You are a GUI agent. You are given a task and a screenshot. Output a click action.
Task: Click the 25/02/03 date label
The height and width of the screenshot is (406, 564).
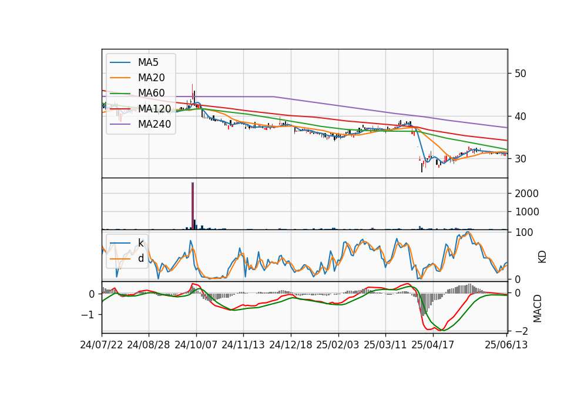point(338,345)
